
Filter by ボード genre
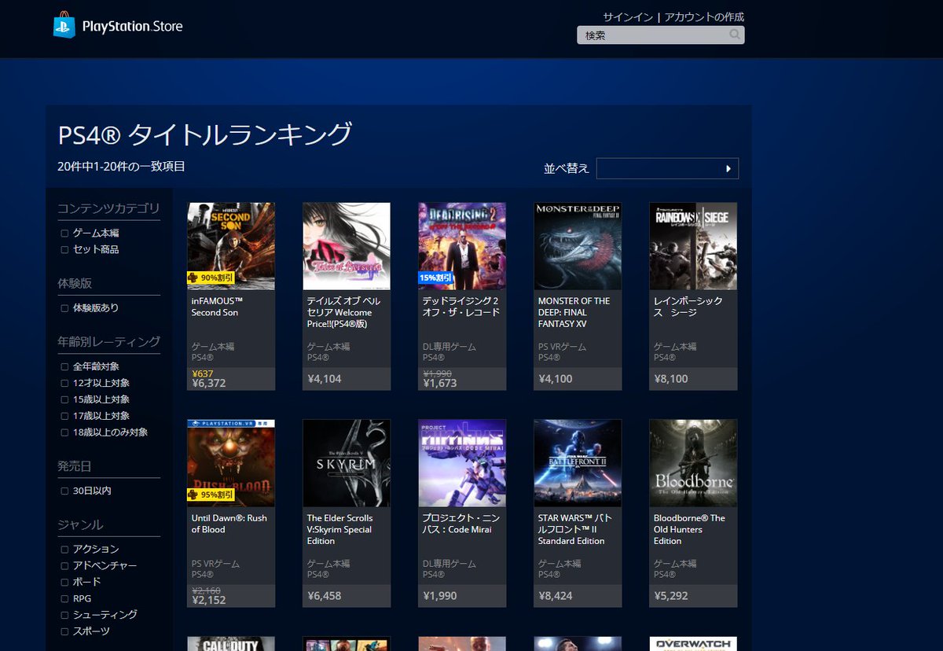[x=64, y=583]
